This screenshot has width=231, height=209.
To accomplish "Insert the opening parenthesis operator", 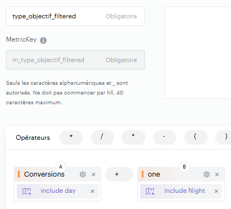I will coord(196,137).
